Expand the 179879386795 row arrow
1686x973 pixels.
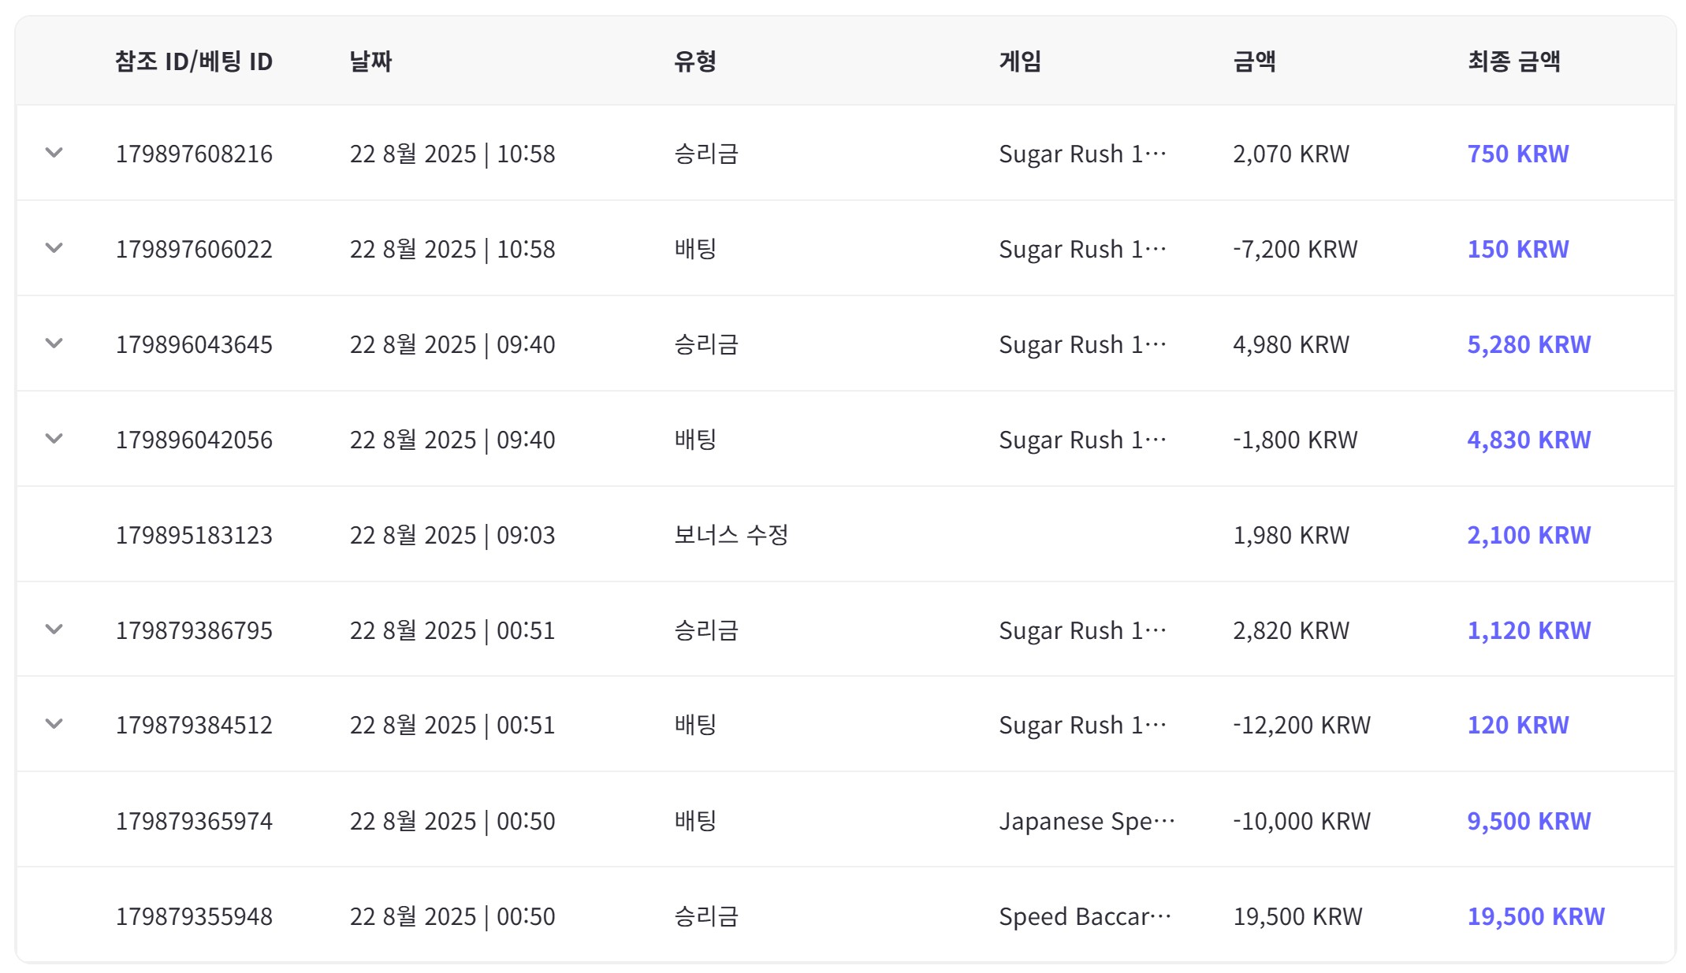click(54, 629)
